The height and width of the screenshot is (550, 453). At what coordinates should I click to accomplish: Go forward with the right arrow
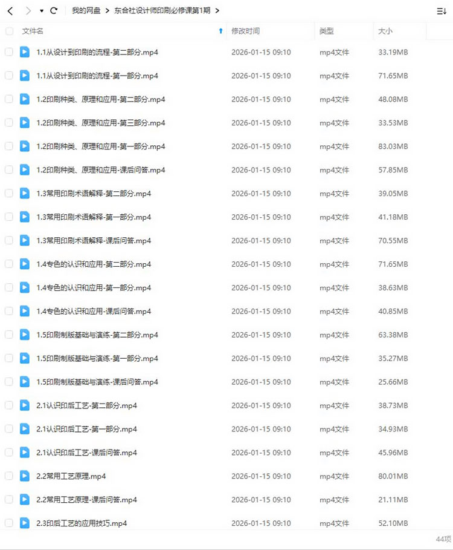tap(28, 11)
